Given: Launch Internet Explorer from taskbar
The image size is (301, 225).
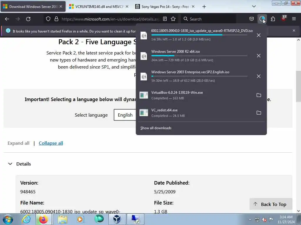Looking at the screenshot, I should (26, 219).
